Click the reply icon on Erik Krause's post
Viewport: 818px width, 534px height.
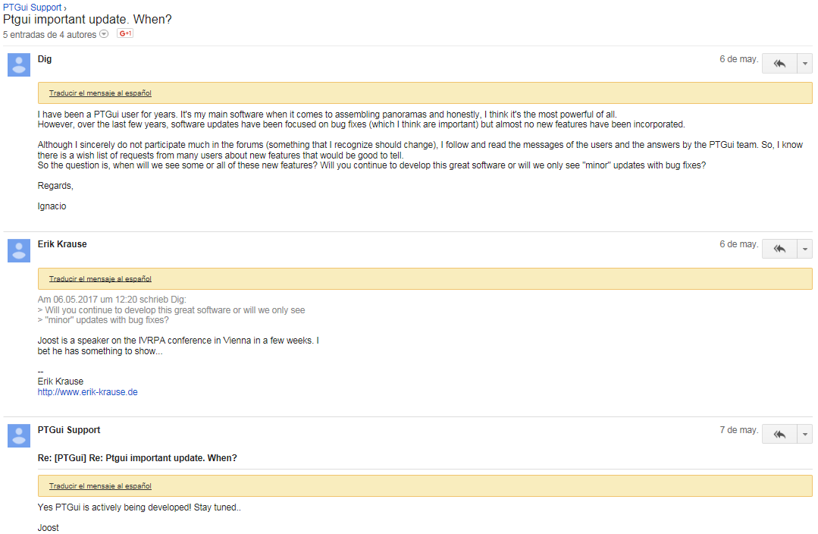pyautogui.click(x=779, y=249)
